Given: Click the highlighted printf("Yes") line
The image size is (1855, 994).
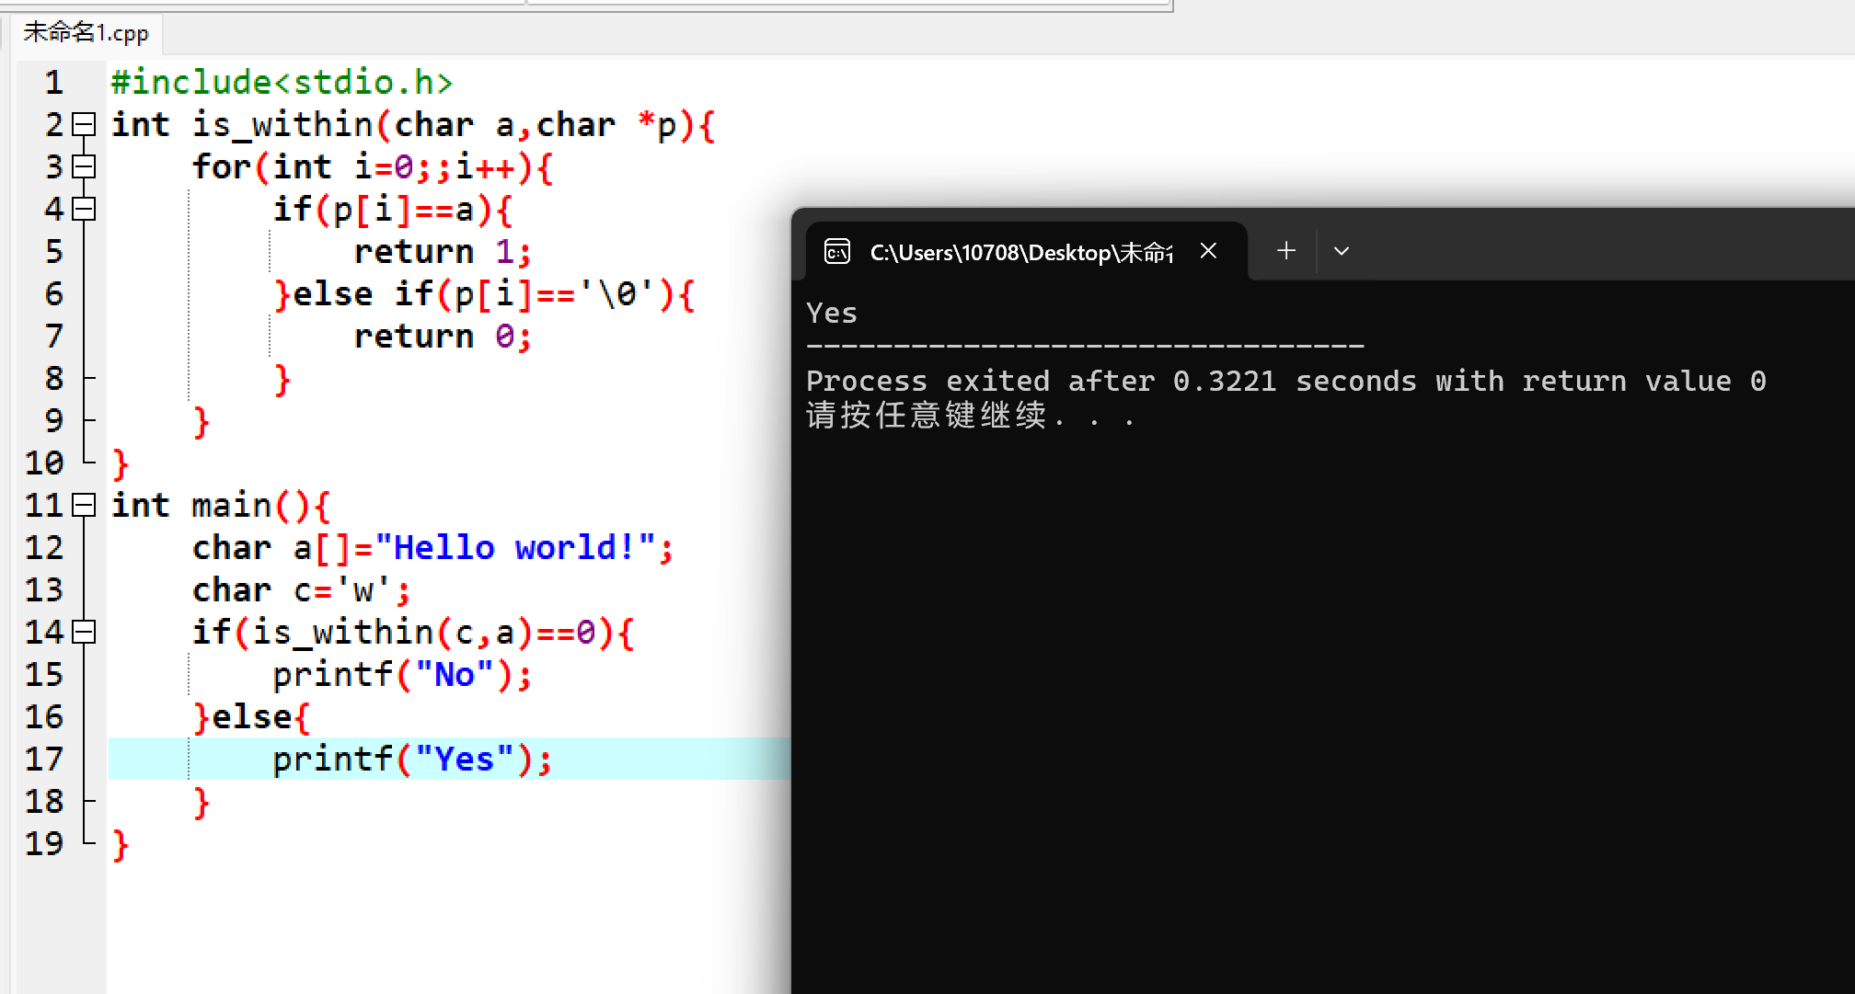Looking at the screenshot, I should click(411, 760).
